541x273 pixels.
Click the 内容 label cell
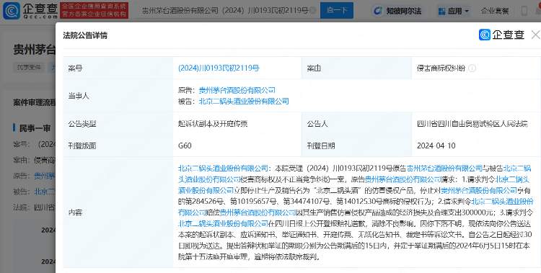click(x=118, y=212)
